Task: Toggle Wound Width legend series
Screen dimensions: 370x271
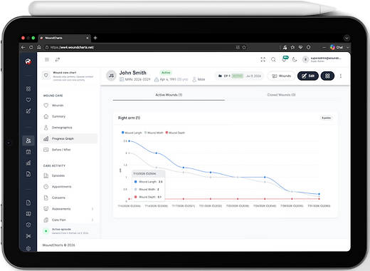Action: coord(154,133)
